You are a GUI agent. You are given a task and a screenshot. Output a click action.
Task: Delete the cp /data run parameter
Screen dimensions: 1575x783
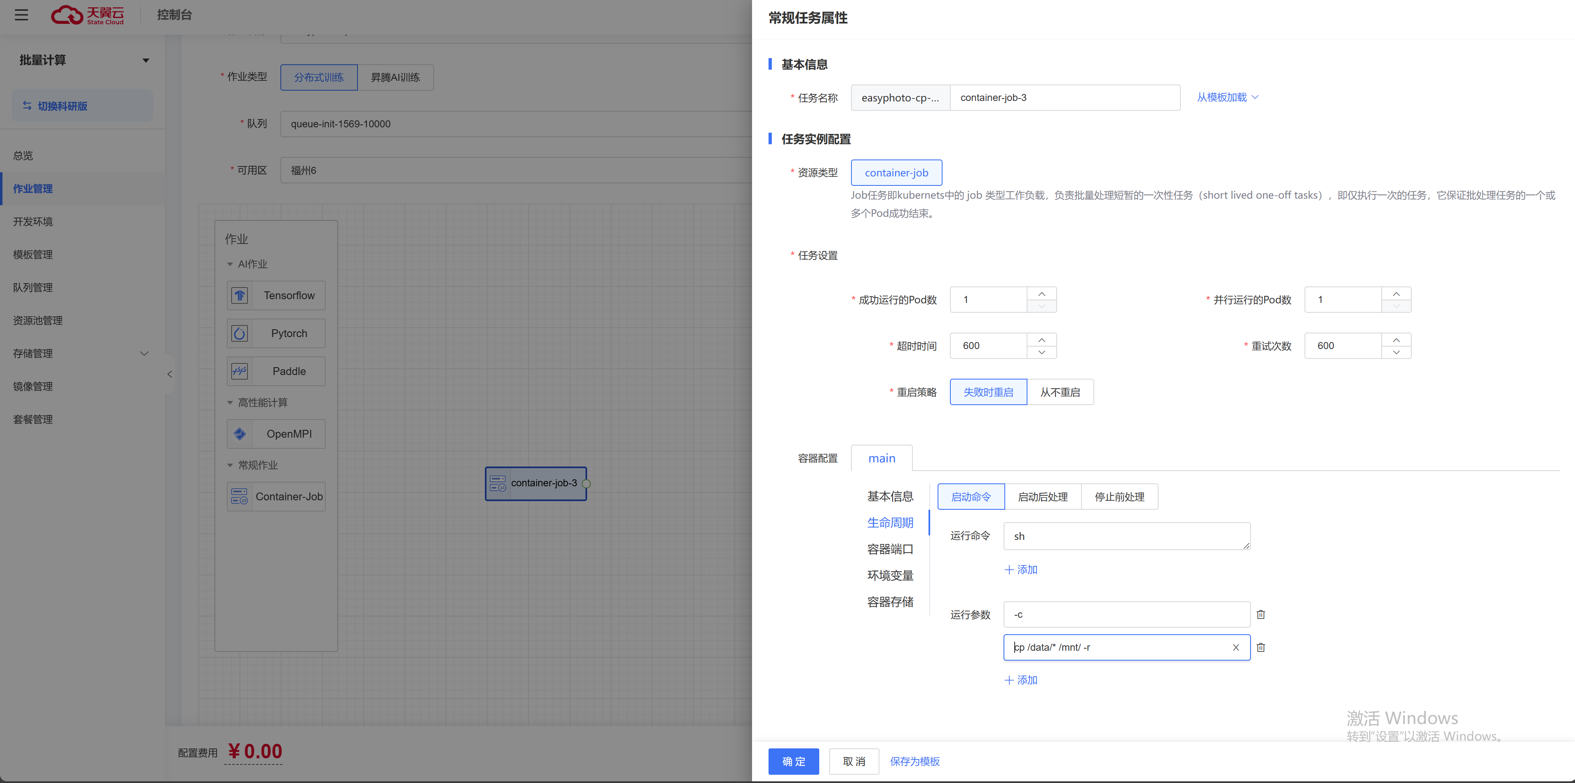point(1261,648)
